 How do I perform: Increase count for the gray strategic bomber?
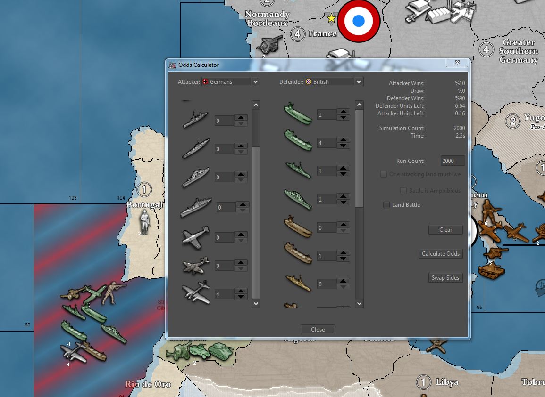[x=241, y=291]
